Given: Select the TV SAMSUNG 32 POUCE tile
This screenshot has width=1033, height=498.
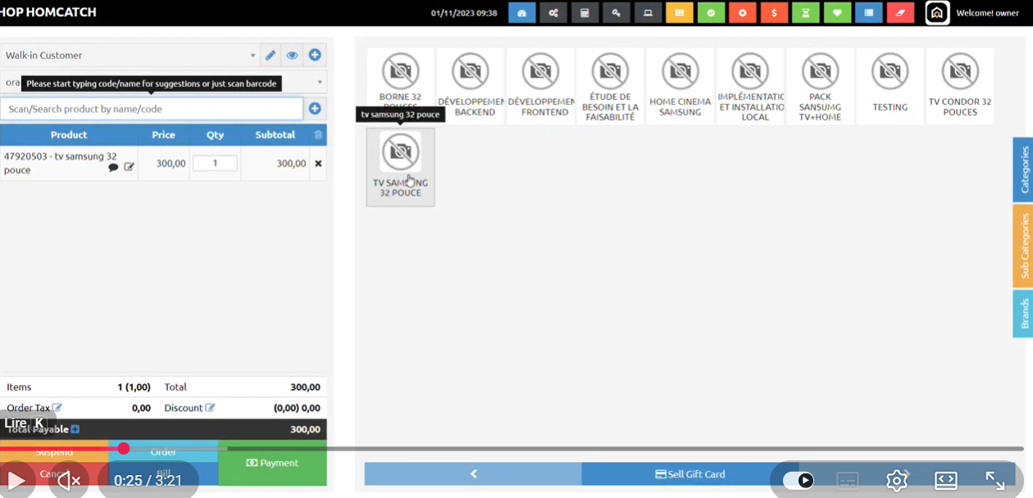Looking at the screenshot, I should click(x=400, y=167).
